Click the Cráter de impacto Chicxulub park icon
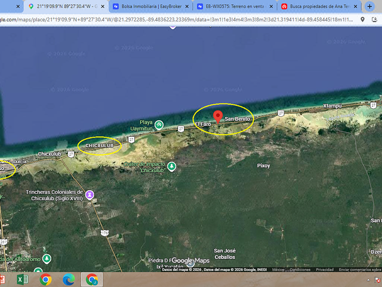This screenshot has height=287, width=382. 172,166
